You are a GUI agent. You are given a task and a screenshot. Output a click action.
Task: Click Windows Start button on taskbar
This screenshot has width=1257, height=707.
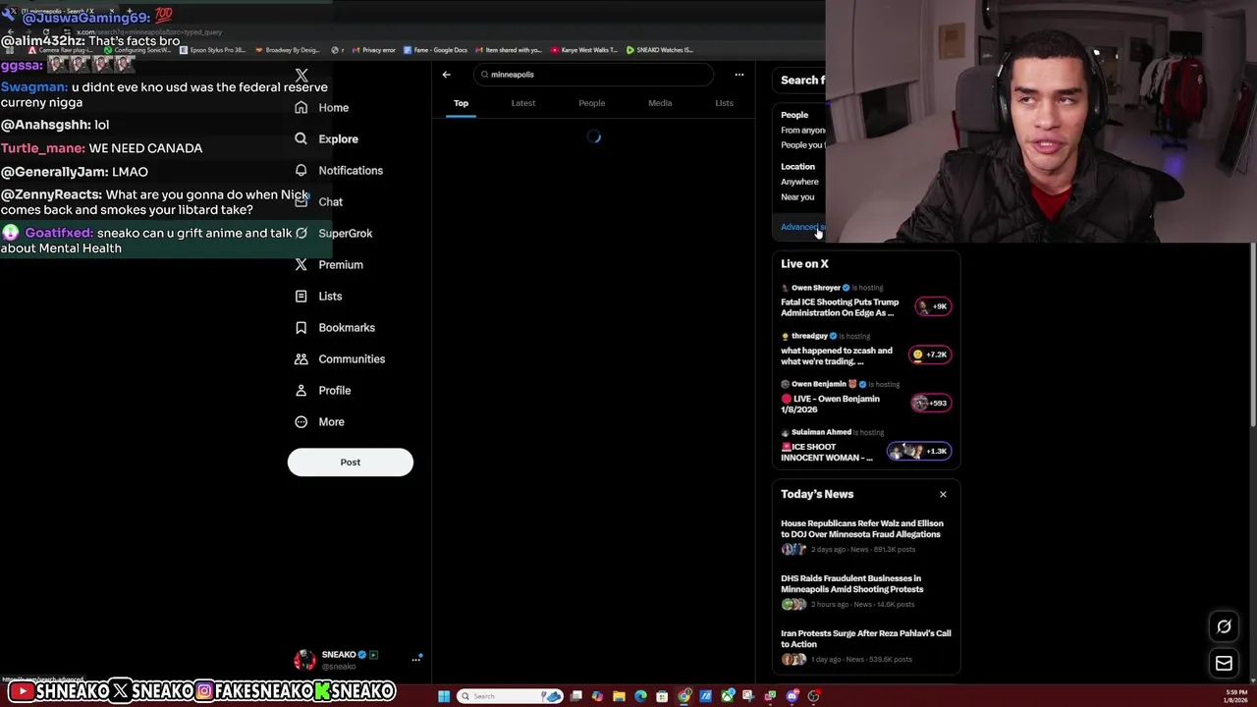point(444,696)
